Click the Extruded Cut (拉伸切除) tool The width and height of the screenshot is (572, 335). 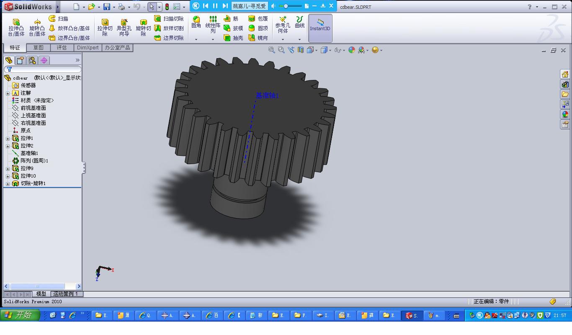tap(105, 28)
